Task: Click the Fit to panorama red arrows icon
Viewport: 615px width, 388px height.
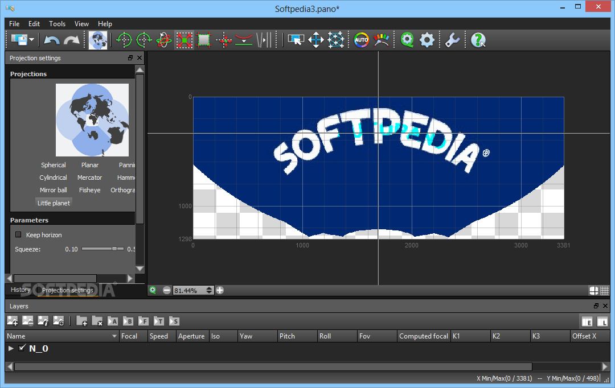Action: tap(184, 40)
